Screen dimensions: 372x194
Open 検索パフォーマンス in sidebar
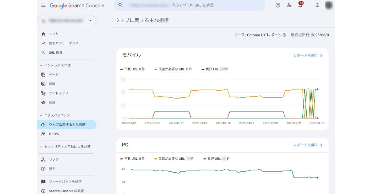click(64, 43)
